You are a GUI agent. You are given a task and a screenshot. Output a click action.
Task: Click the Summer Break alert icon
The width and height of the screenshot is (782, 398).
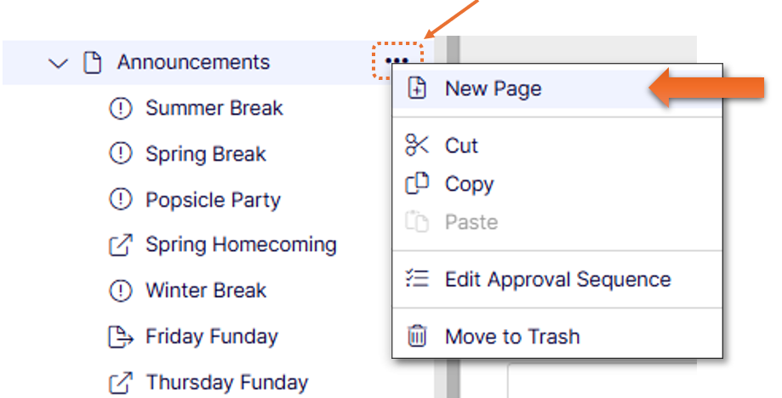[121, 108]
